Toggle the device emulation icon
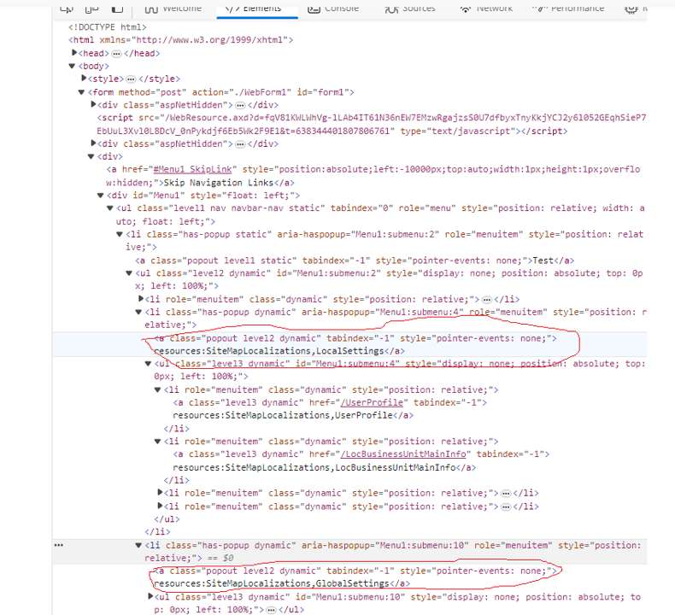The height and width of the screenshot is (615, 675). point(91,9)
